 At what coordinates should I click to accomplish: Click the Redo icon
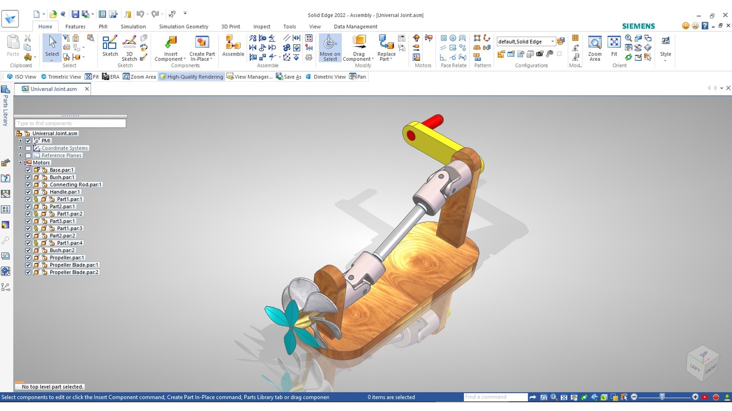154,14
